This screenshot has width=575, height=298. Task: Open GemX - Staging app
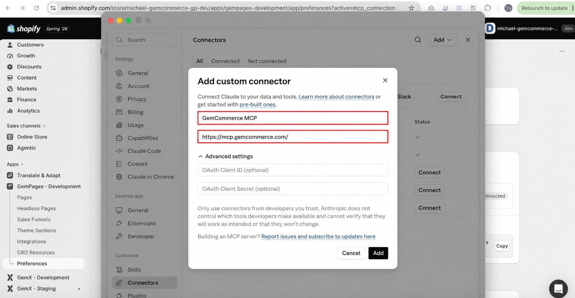click(36, 288)
